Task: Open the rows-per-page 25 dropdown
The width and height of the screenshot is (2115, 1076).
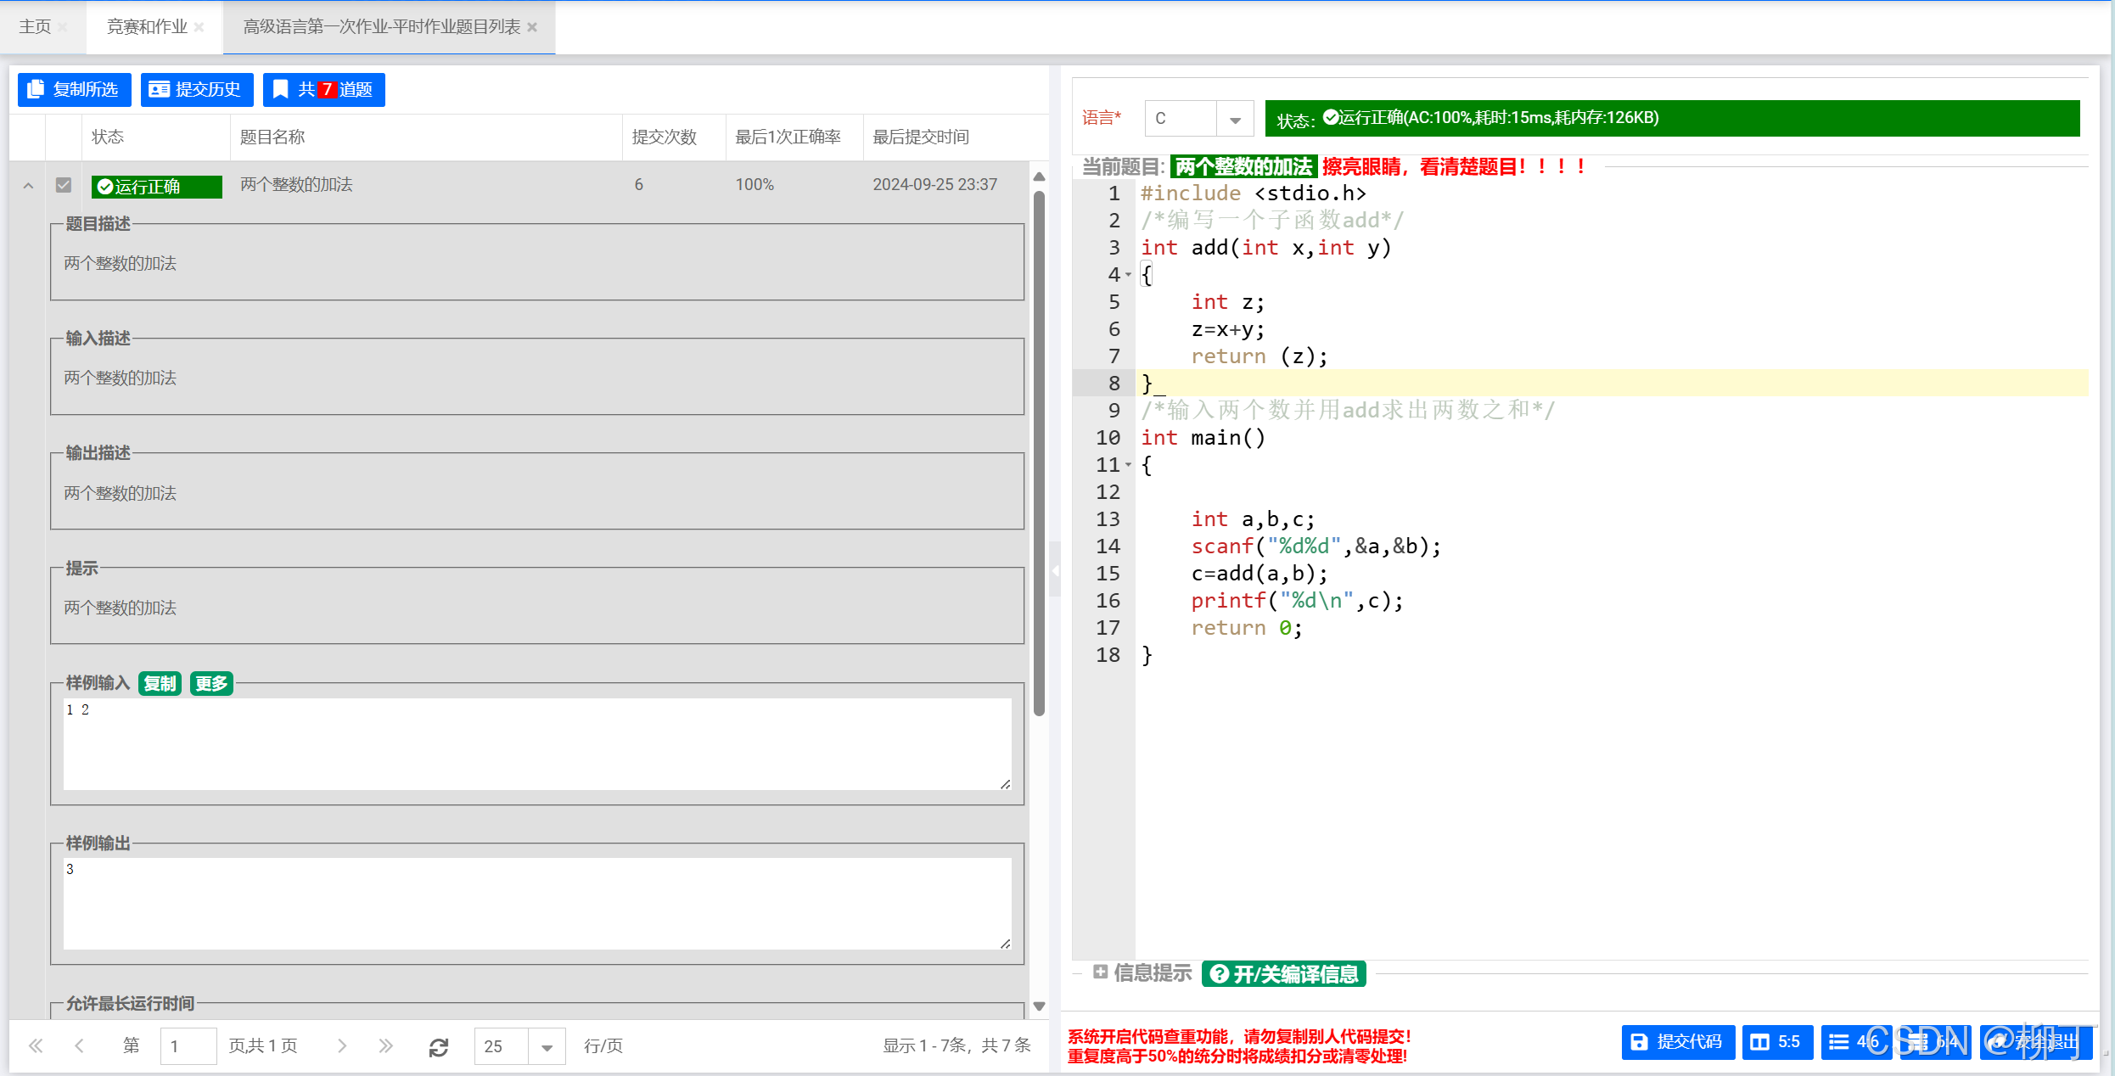Action: pos(547,1047)
